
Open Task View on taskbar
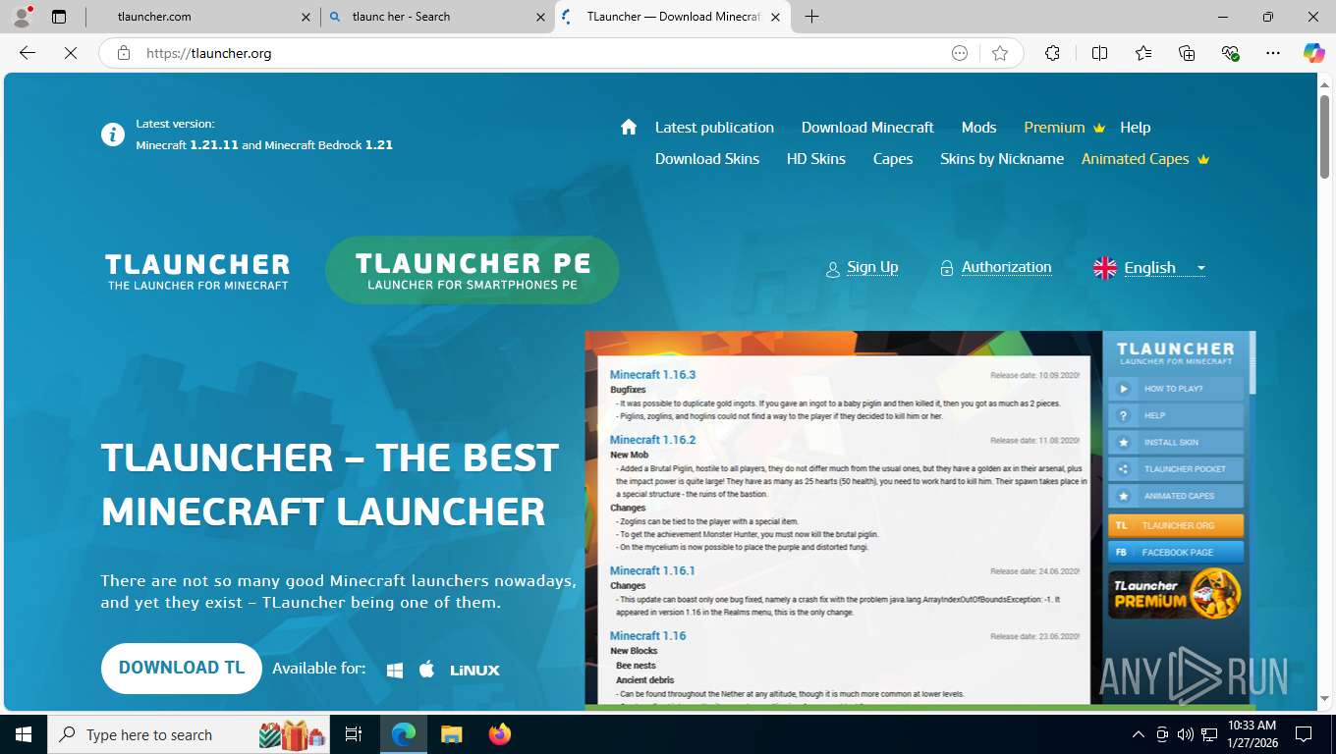[x=354, y=734]
